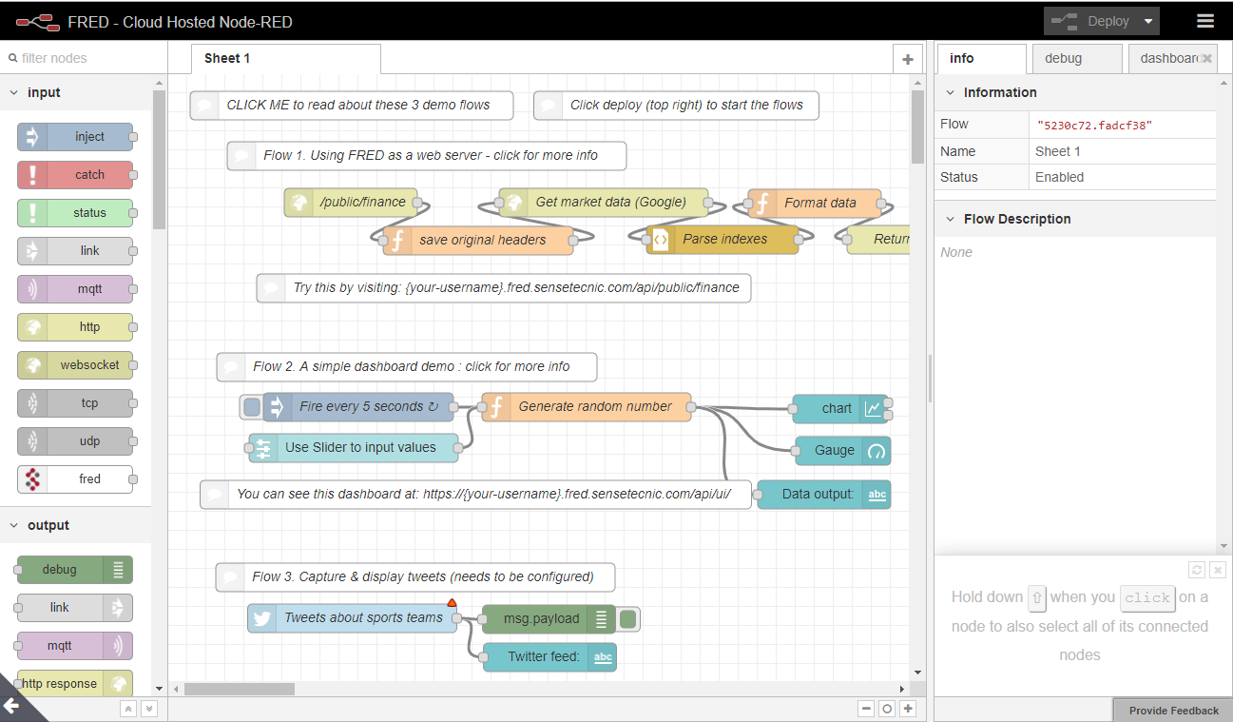Collapse the input palette category
1233x722 pixels.
point(13,92)
